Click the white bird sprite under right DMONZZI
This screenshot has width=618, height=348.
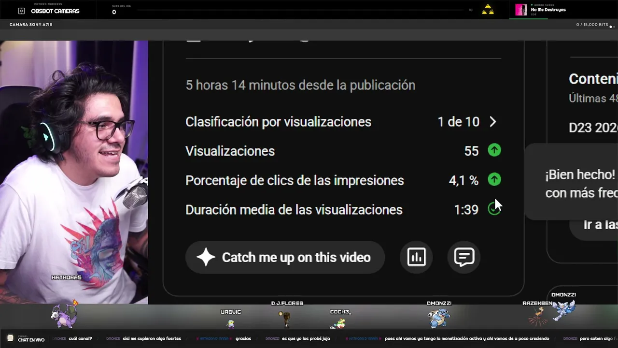(x=564, y=310)
